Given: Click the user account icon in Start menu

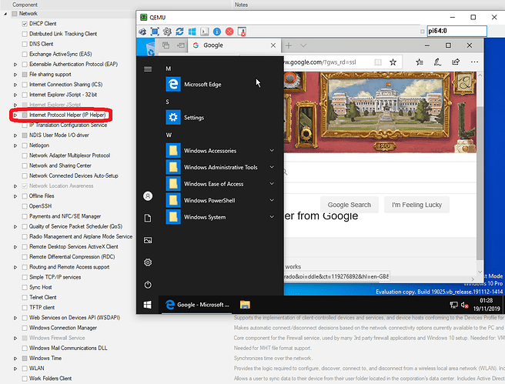Looking at the screenshot, I should pos(148,197).
